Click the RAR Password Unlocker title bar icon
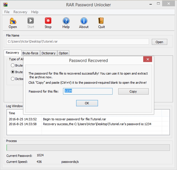 click(5, 5)
